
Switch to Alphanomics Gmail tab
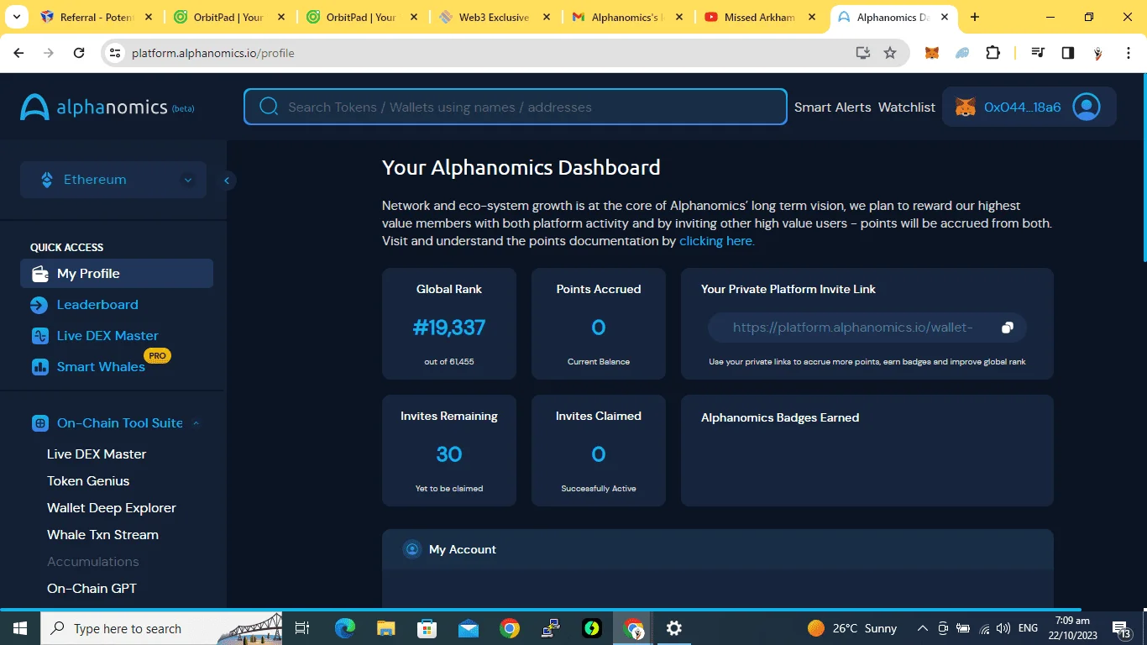[x=627, y=17]
